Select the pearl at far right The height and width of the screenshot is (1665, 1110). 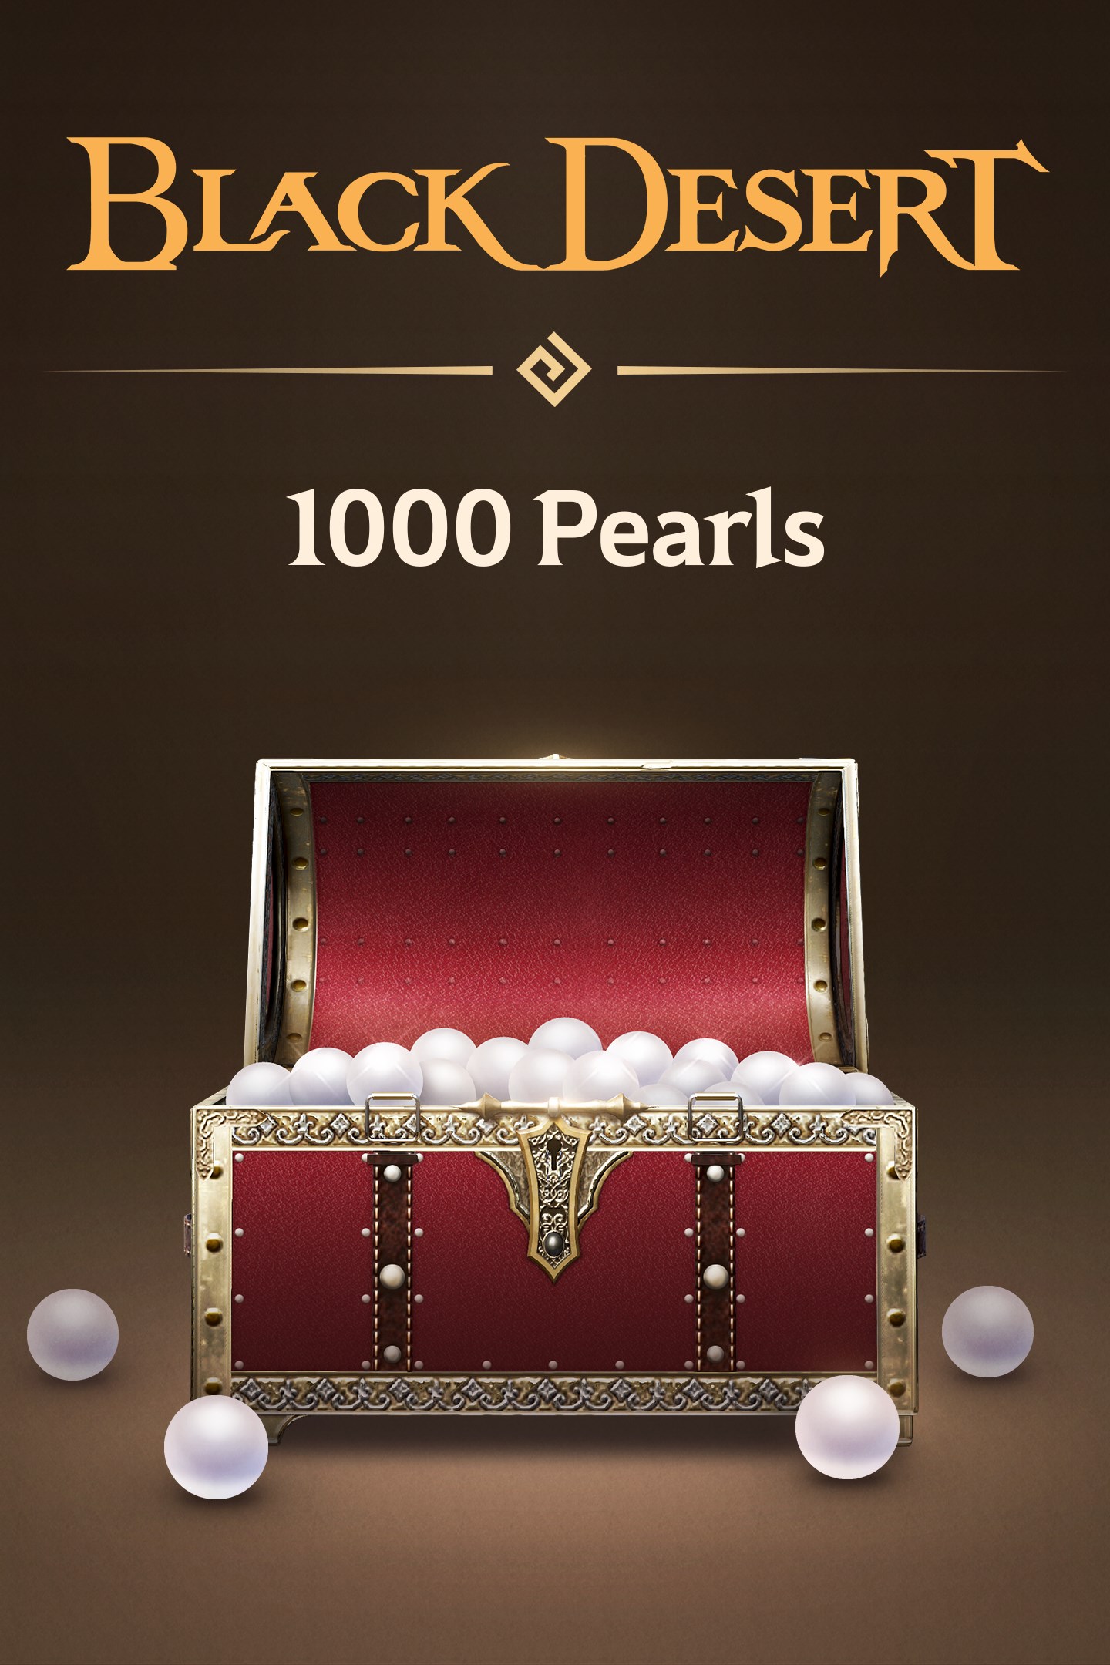(987, 1331)
